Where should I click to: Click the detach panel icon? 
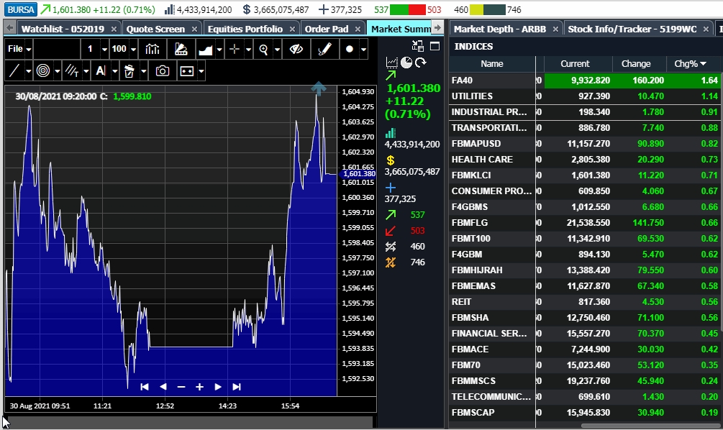418,45
